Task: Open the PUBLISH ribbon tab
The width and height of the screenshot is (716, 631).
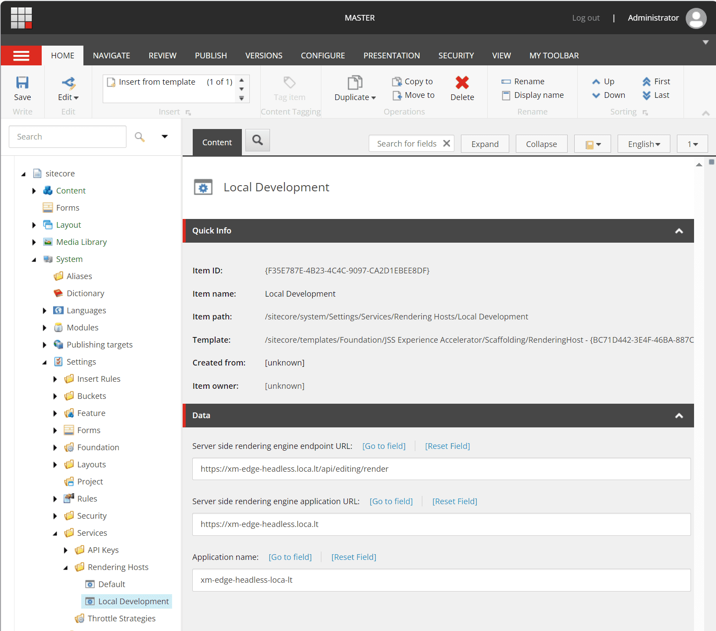Action: [x=211, y=56]
